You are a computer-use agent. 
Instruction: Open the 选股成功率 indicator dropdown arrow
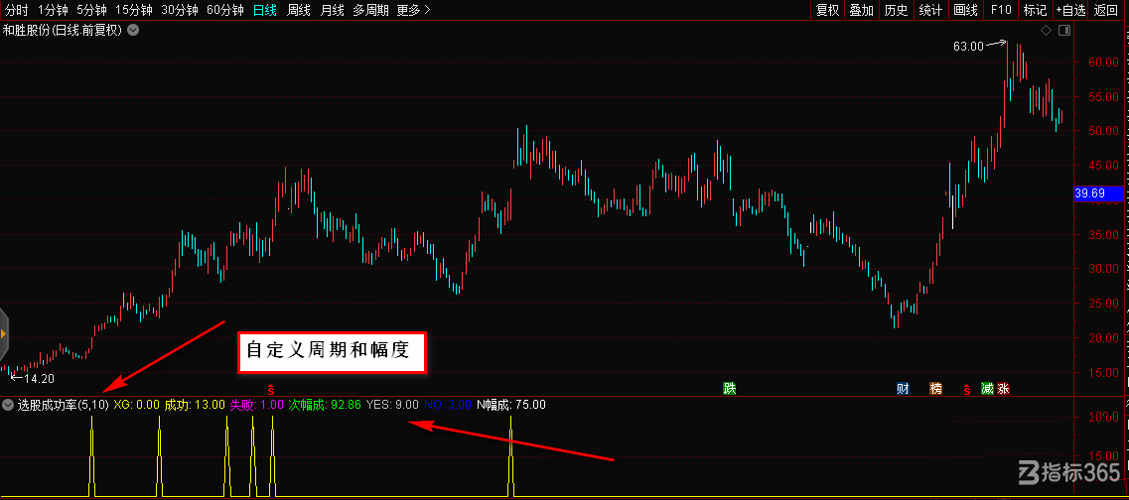point(8,405)
